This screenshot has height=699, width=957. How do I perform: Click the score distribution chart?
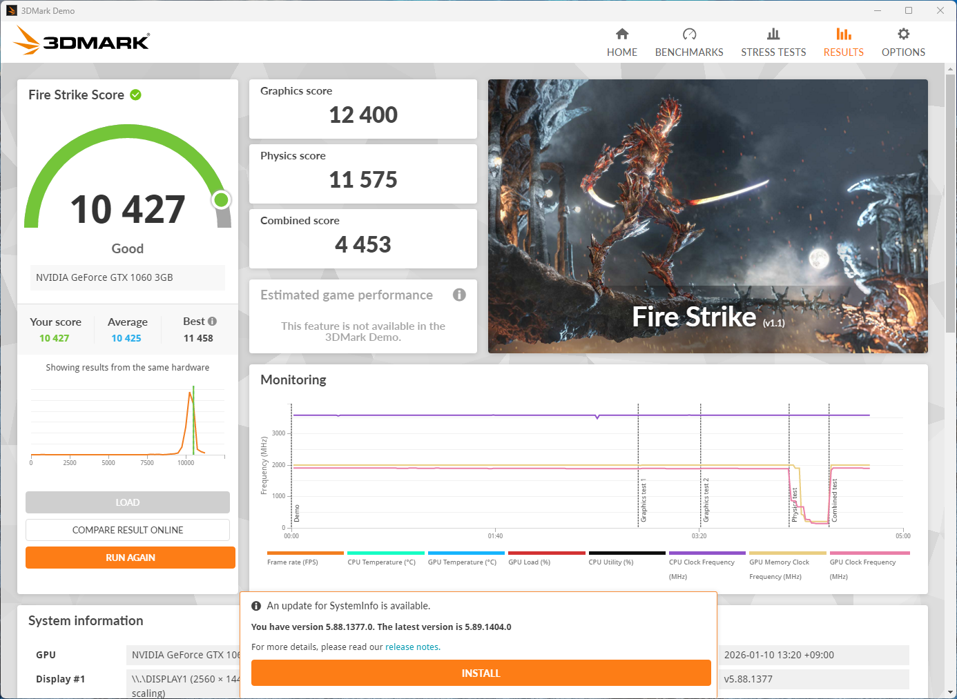pos(128,424)
